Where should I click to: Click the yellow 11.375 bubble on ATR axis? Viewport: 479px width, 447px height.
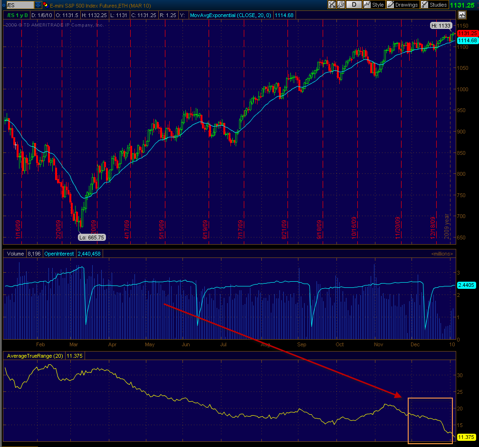(466, 437)
